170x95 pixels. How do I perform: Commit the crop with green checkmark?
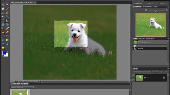click(x=81, y=49)
